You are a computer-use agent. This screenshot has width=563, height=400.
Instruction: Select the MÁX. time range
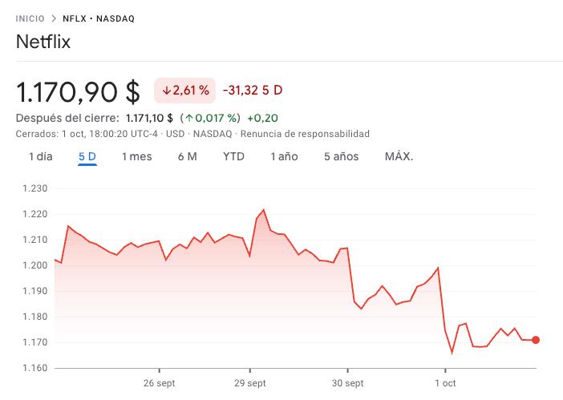tap(399, 156)
